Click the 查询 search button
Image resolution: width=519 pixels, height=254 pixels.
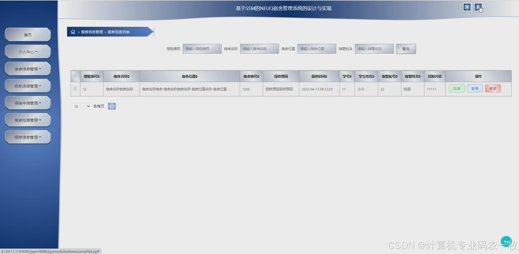coord(406,49)
